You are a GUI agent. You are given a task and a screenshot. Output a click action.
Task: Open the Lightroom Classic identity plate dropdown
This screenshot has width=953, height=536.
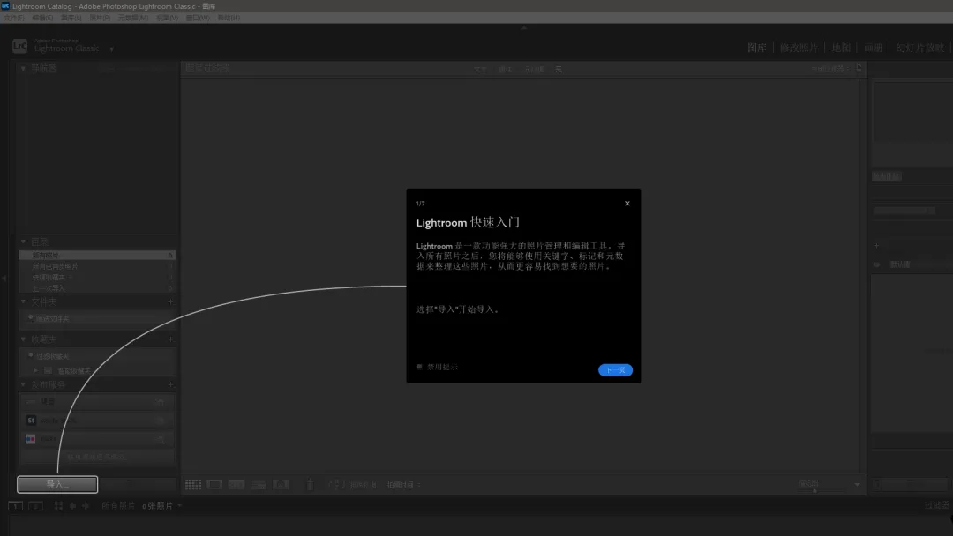pyautogui.click(x=111, y=49)
